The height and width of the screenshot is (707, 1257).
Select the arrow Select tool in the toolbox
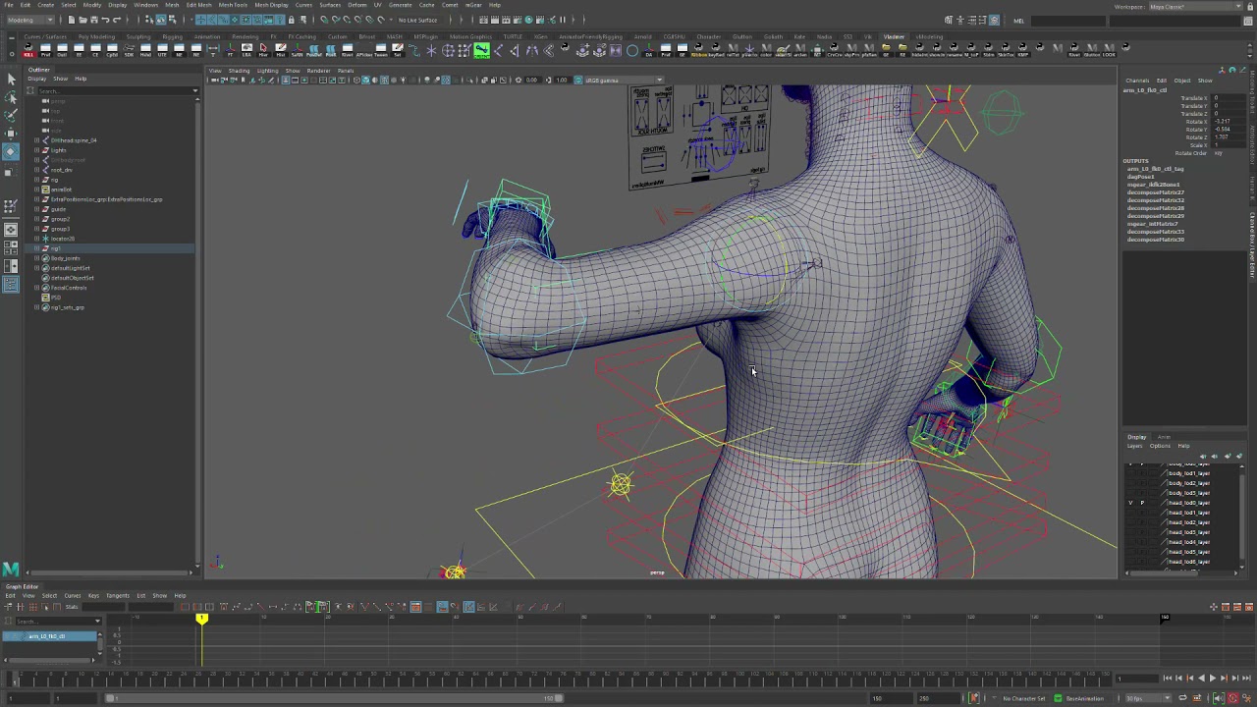coord(11,79)
